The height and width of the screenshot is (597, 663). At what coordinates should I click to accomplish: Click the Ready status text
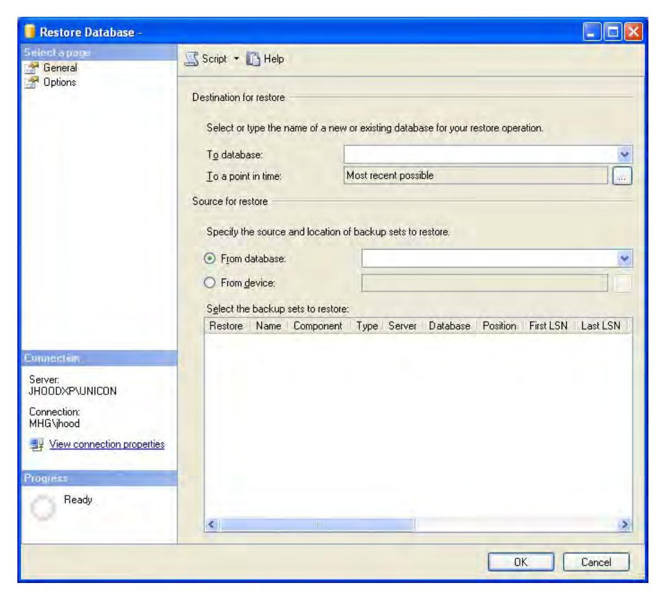coord(78,500)
